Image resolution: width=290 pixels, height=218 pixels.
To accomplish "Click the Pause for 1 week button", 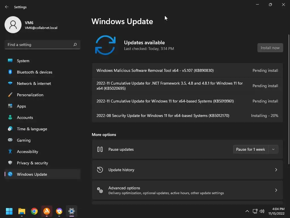I will point(251,149).
